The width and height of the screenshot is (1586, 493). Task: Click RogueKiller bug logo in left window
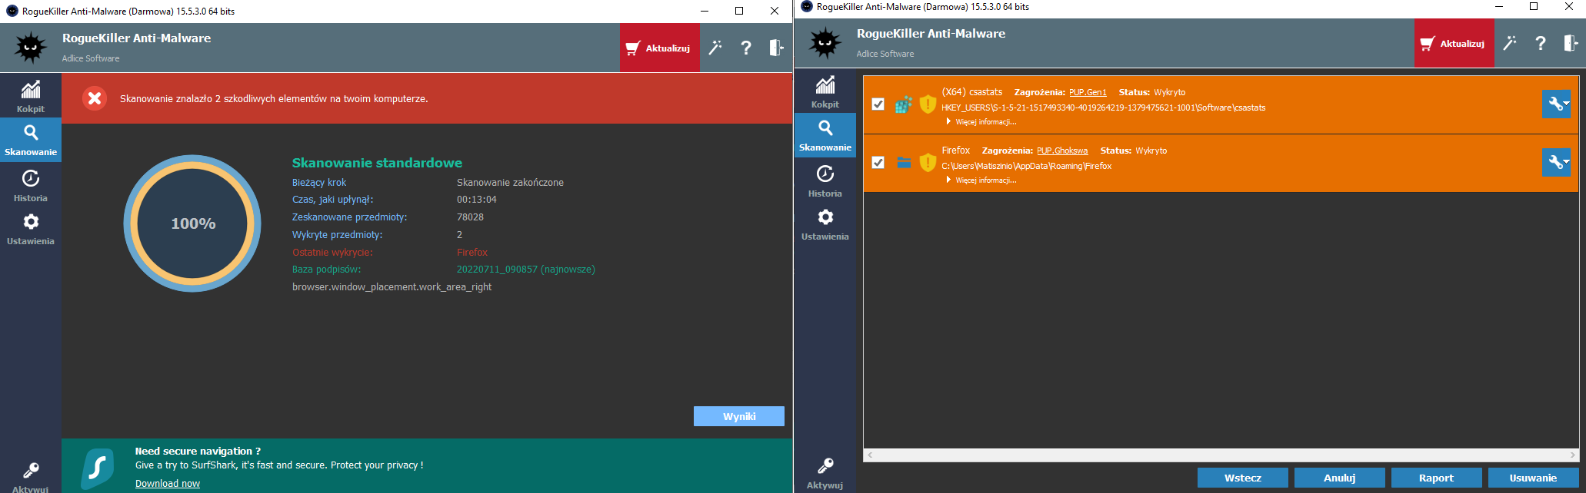[x=31, y=48]
